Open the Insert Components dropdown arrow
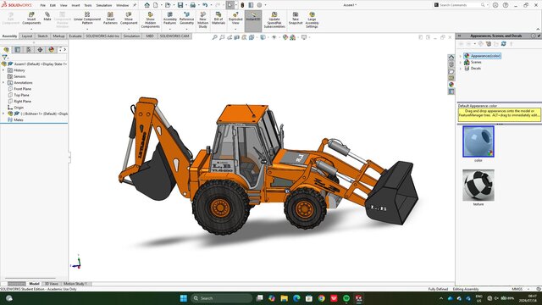The height and width of the screenshot is (305, 542). pos(31,29)
